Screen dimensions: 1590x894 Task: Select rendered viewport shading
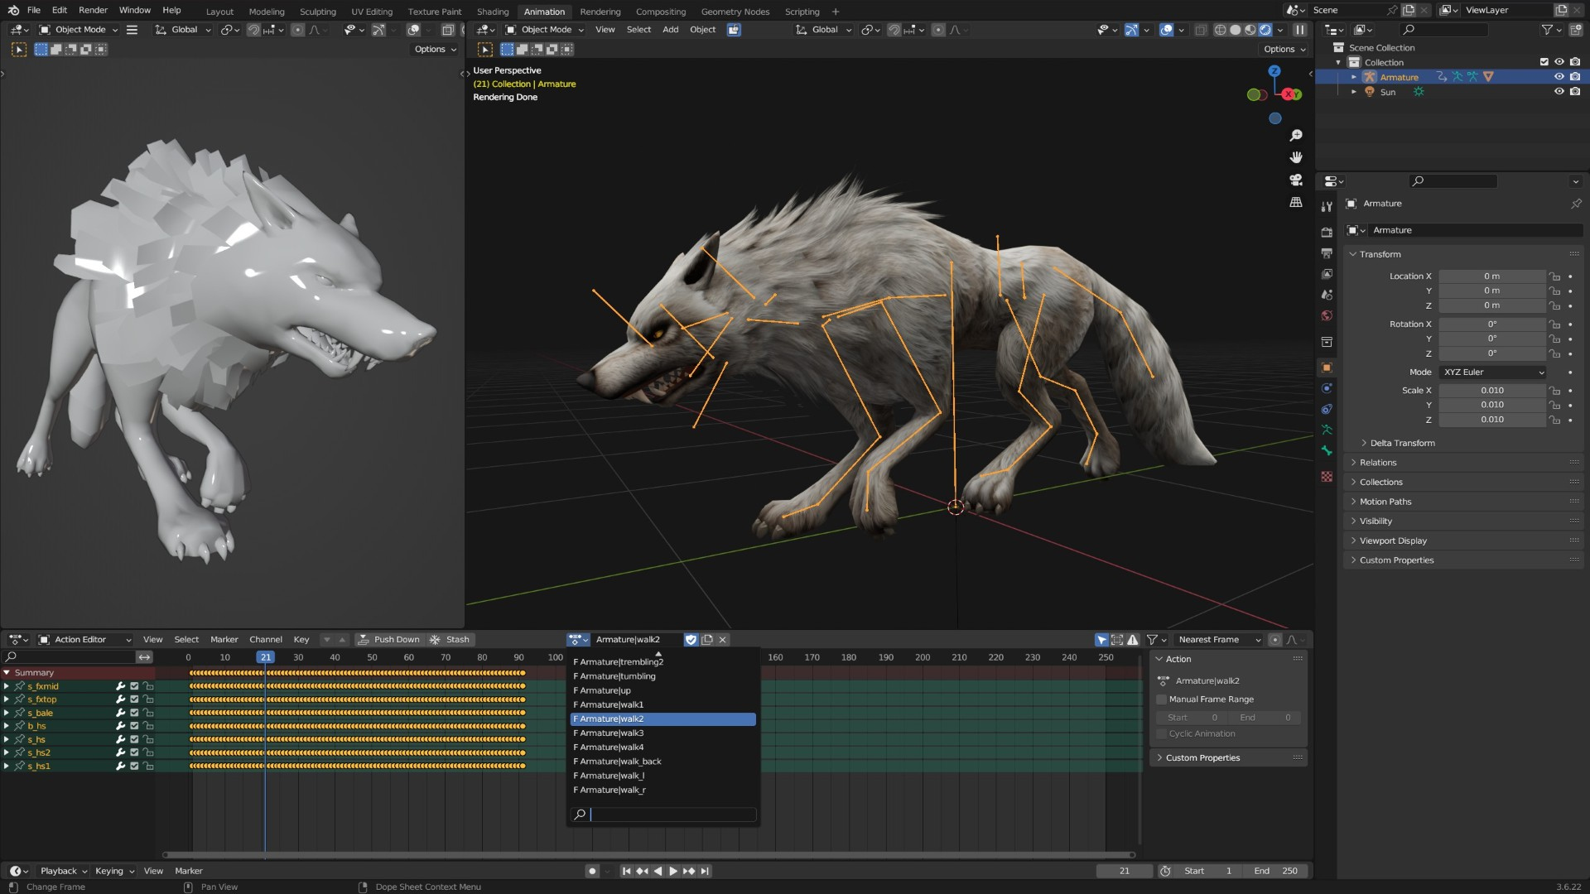click(1265, 30)
